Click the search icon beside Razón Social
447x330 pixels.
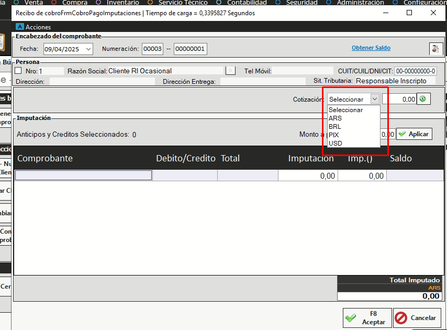(x=230, y=71)
